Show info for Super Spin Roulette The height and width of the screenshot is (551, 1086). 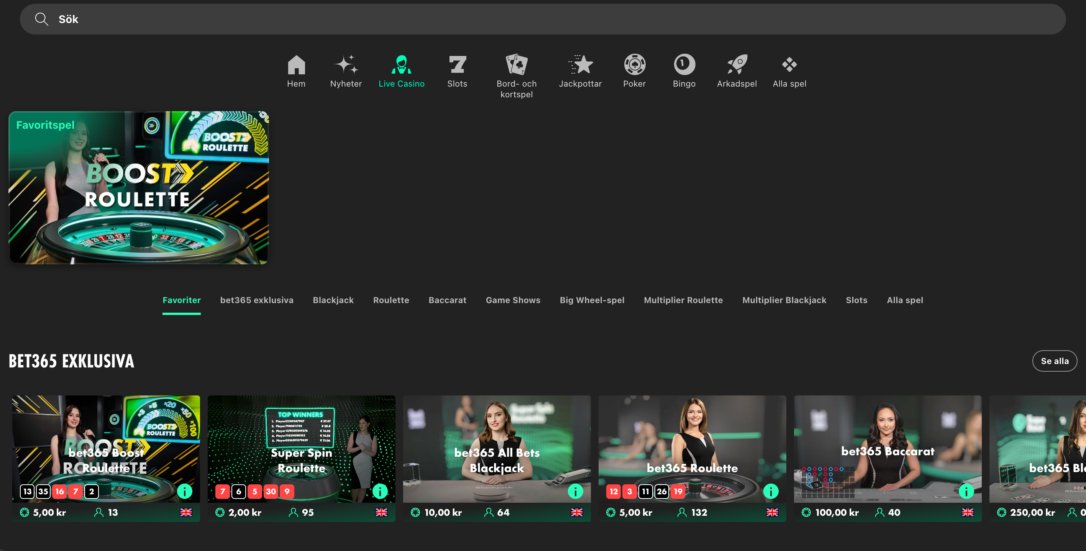(380, 491)
